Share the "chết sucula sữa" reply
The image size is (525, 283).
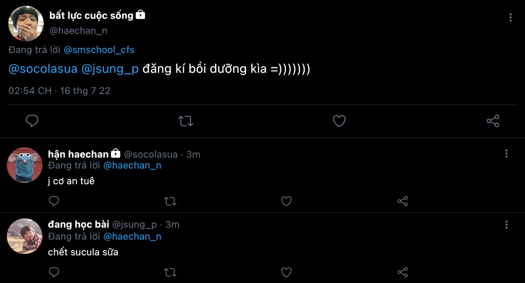(x=403, y=272)
